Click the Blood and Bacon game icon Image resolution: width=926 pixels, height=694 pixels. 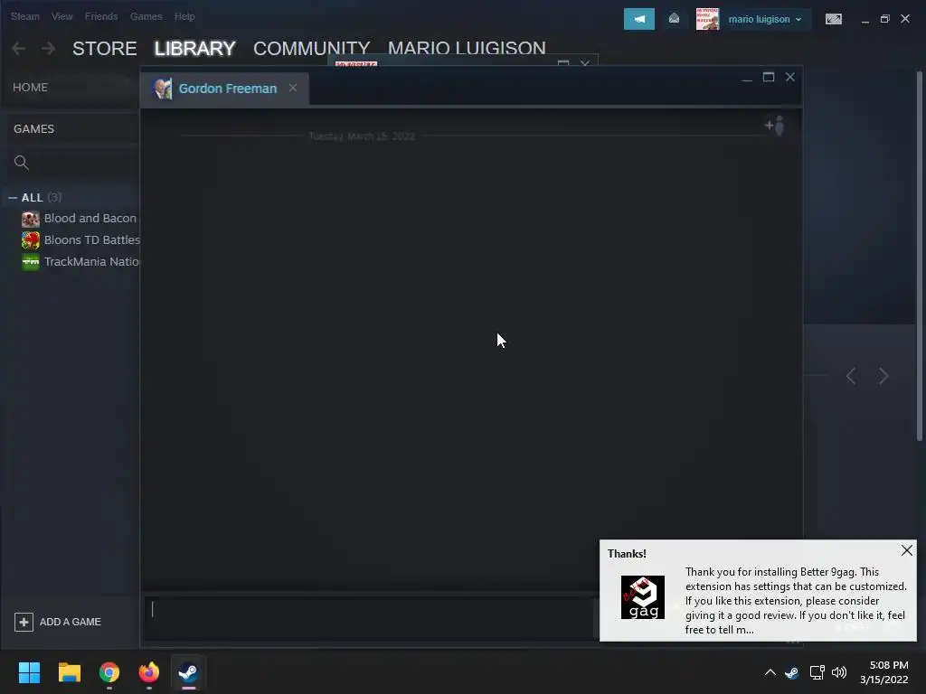(x=31, y=219)
